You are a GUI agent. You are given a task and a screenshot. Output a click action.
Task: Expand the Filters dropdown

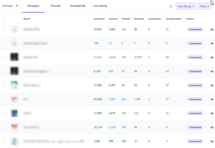click(x=204, y=6)
